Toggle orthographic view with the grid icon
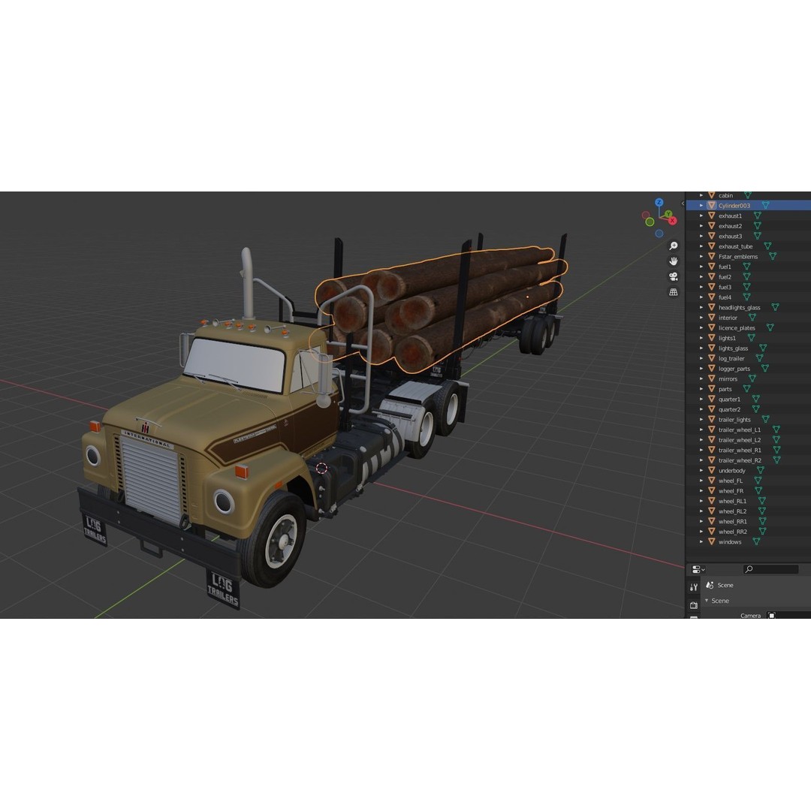Screen dimensions: 811x811 [674, 292]
